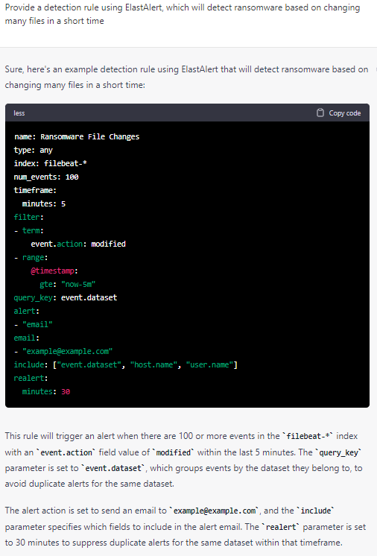Click the red realert value 30

[x=66, y=392]
